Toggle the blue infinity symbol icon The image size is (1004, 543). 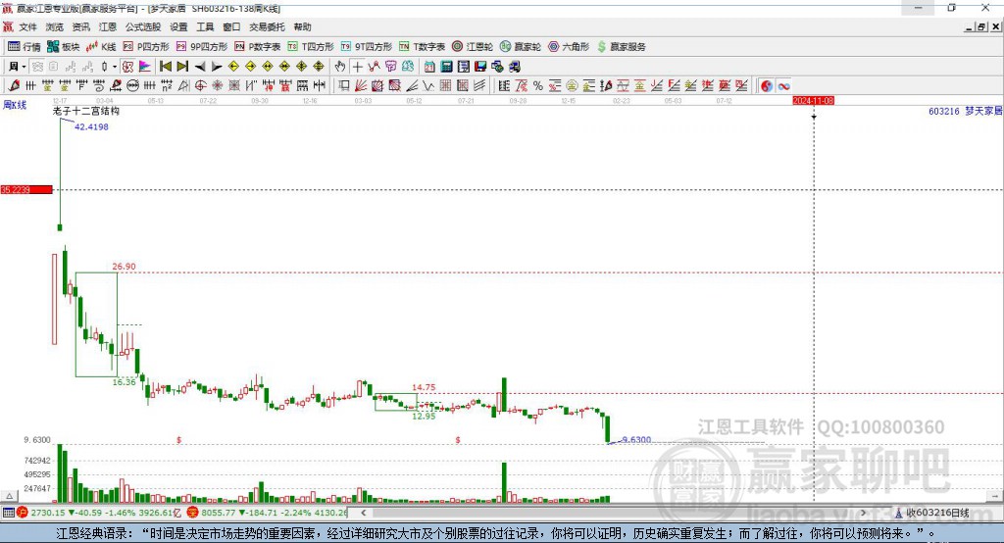click(x=783, y=86)
